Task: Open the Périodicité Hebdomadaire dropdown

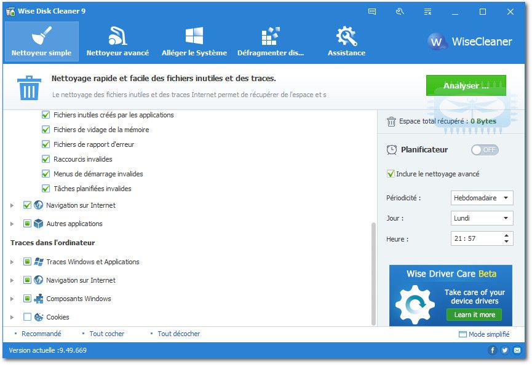Action: click(x=482, y=198)
